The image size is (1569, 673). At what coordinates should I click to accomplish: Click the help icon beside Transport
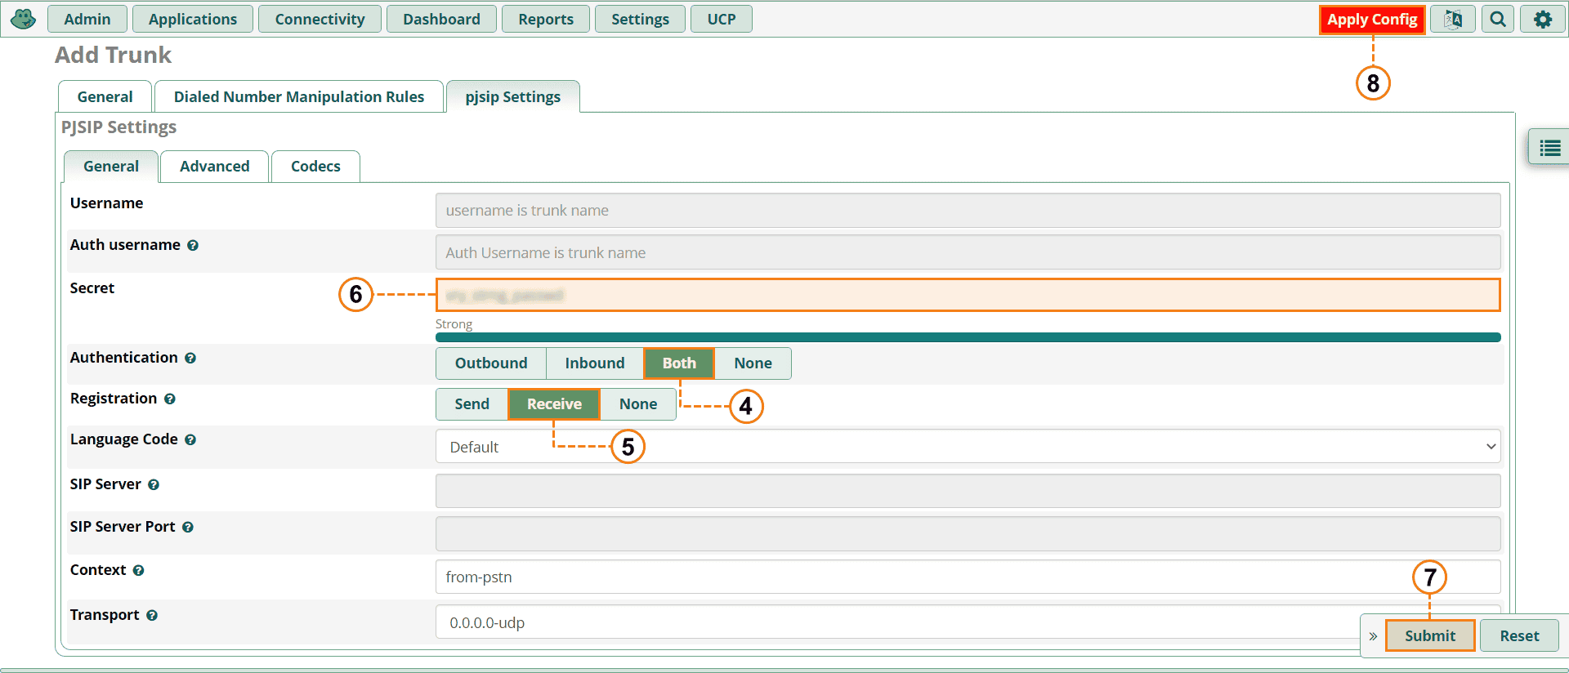tap(152, 615)
